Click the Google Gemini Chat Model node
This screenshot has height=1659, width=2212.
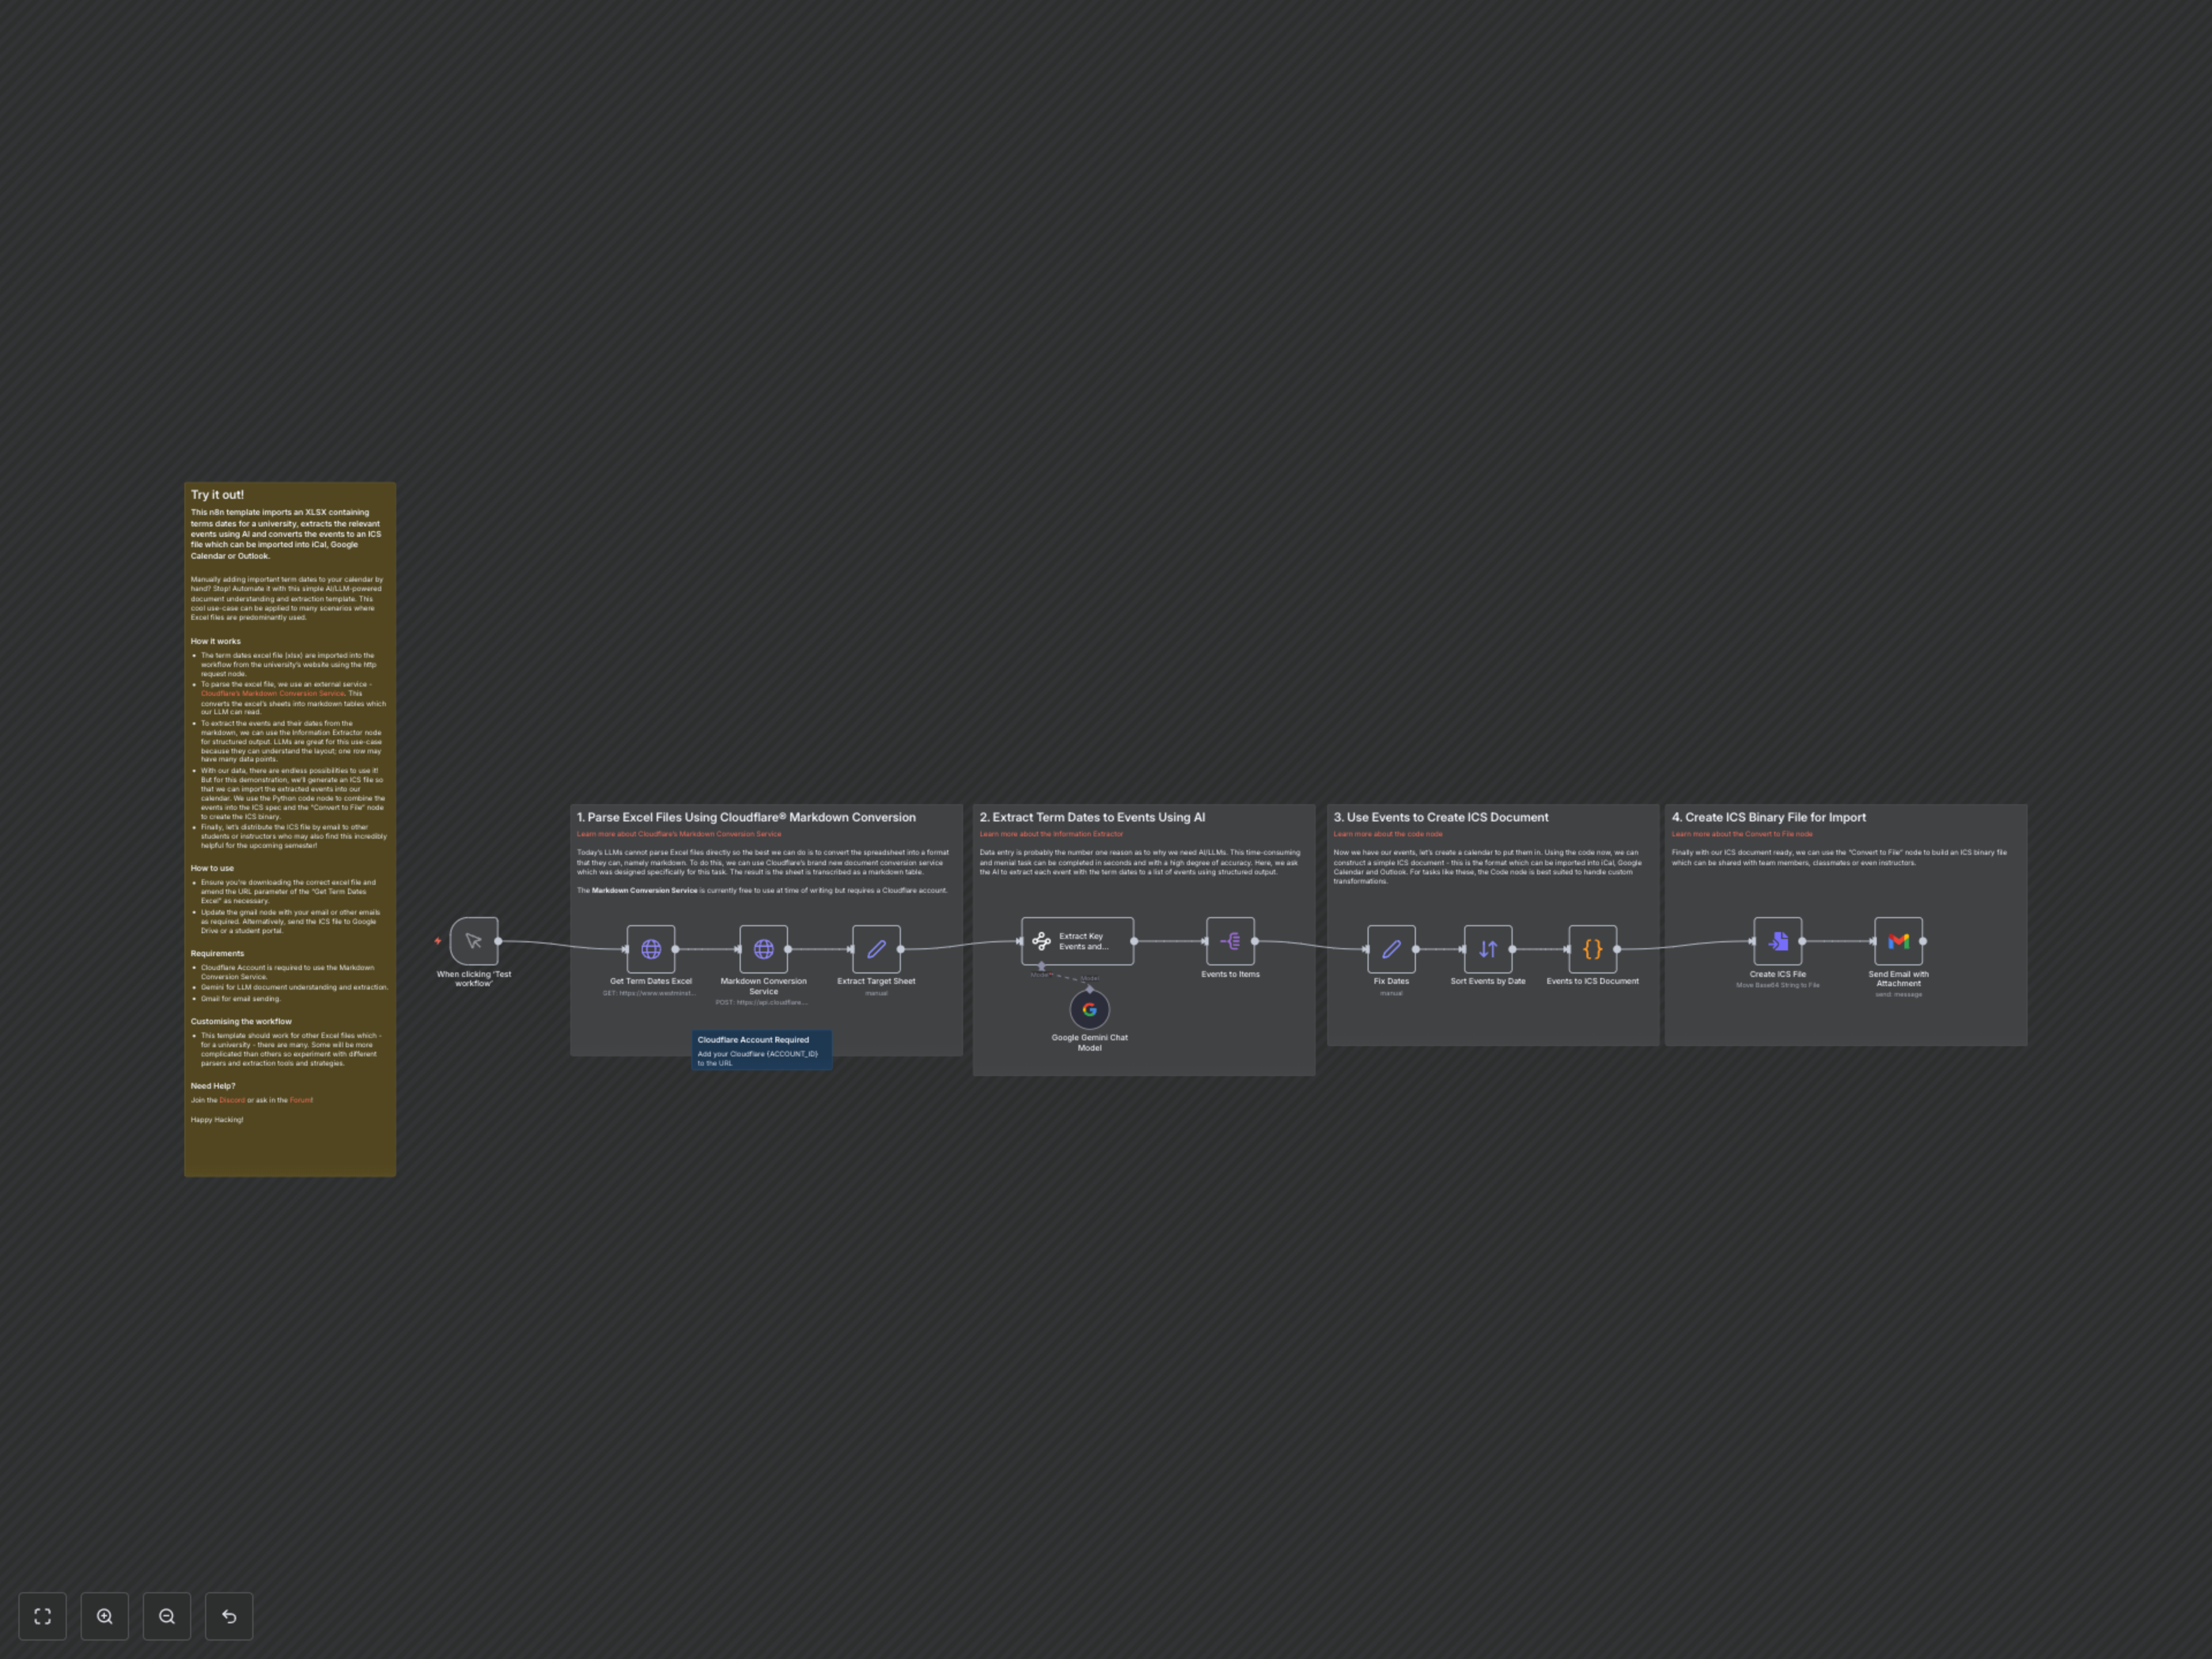pos(1089,1010)
